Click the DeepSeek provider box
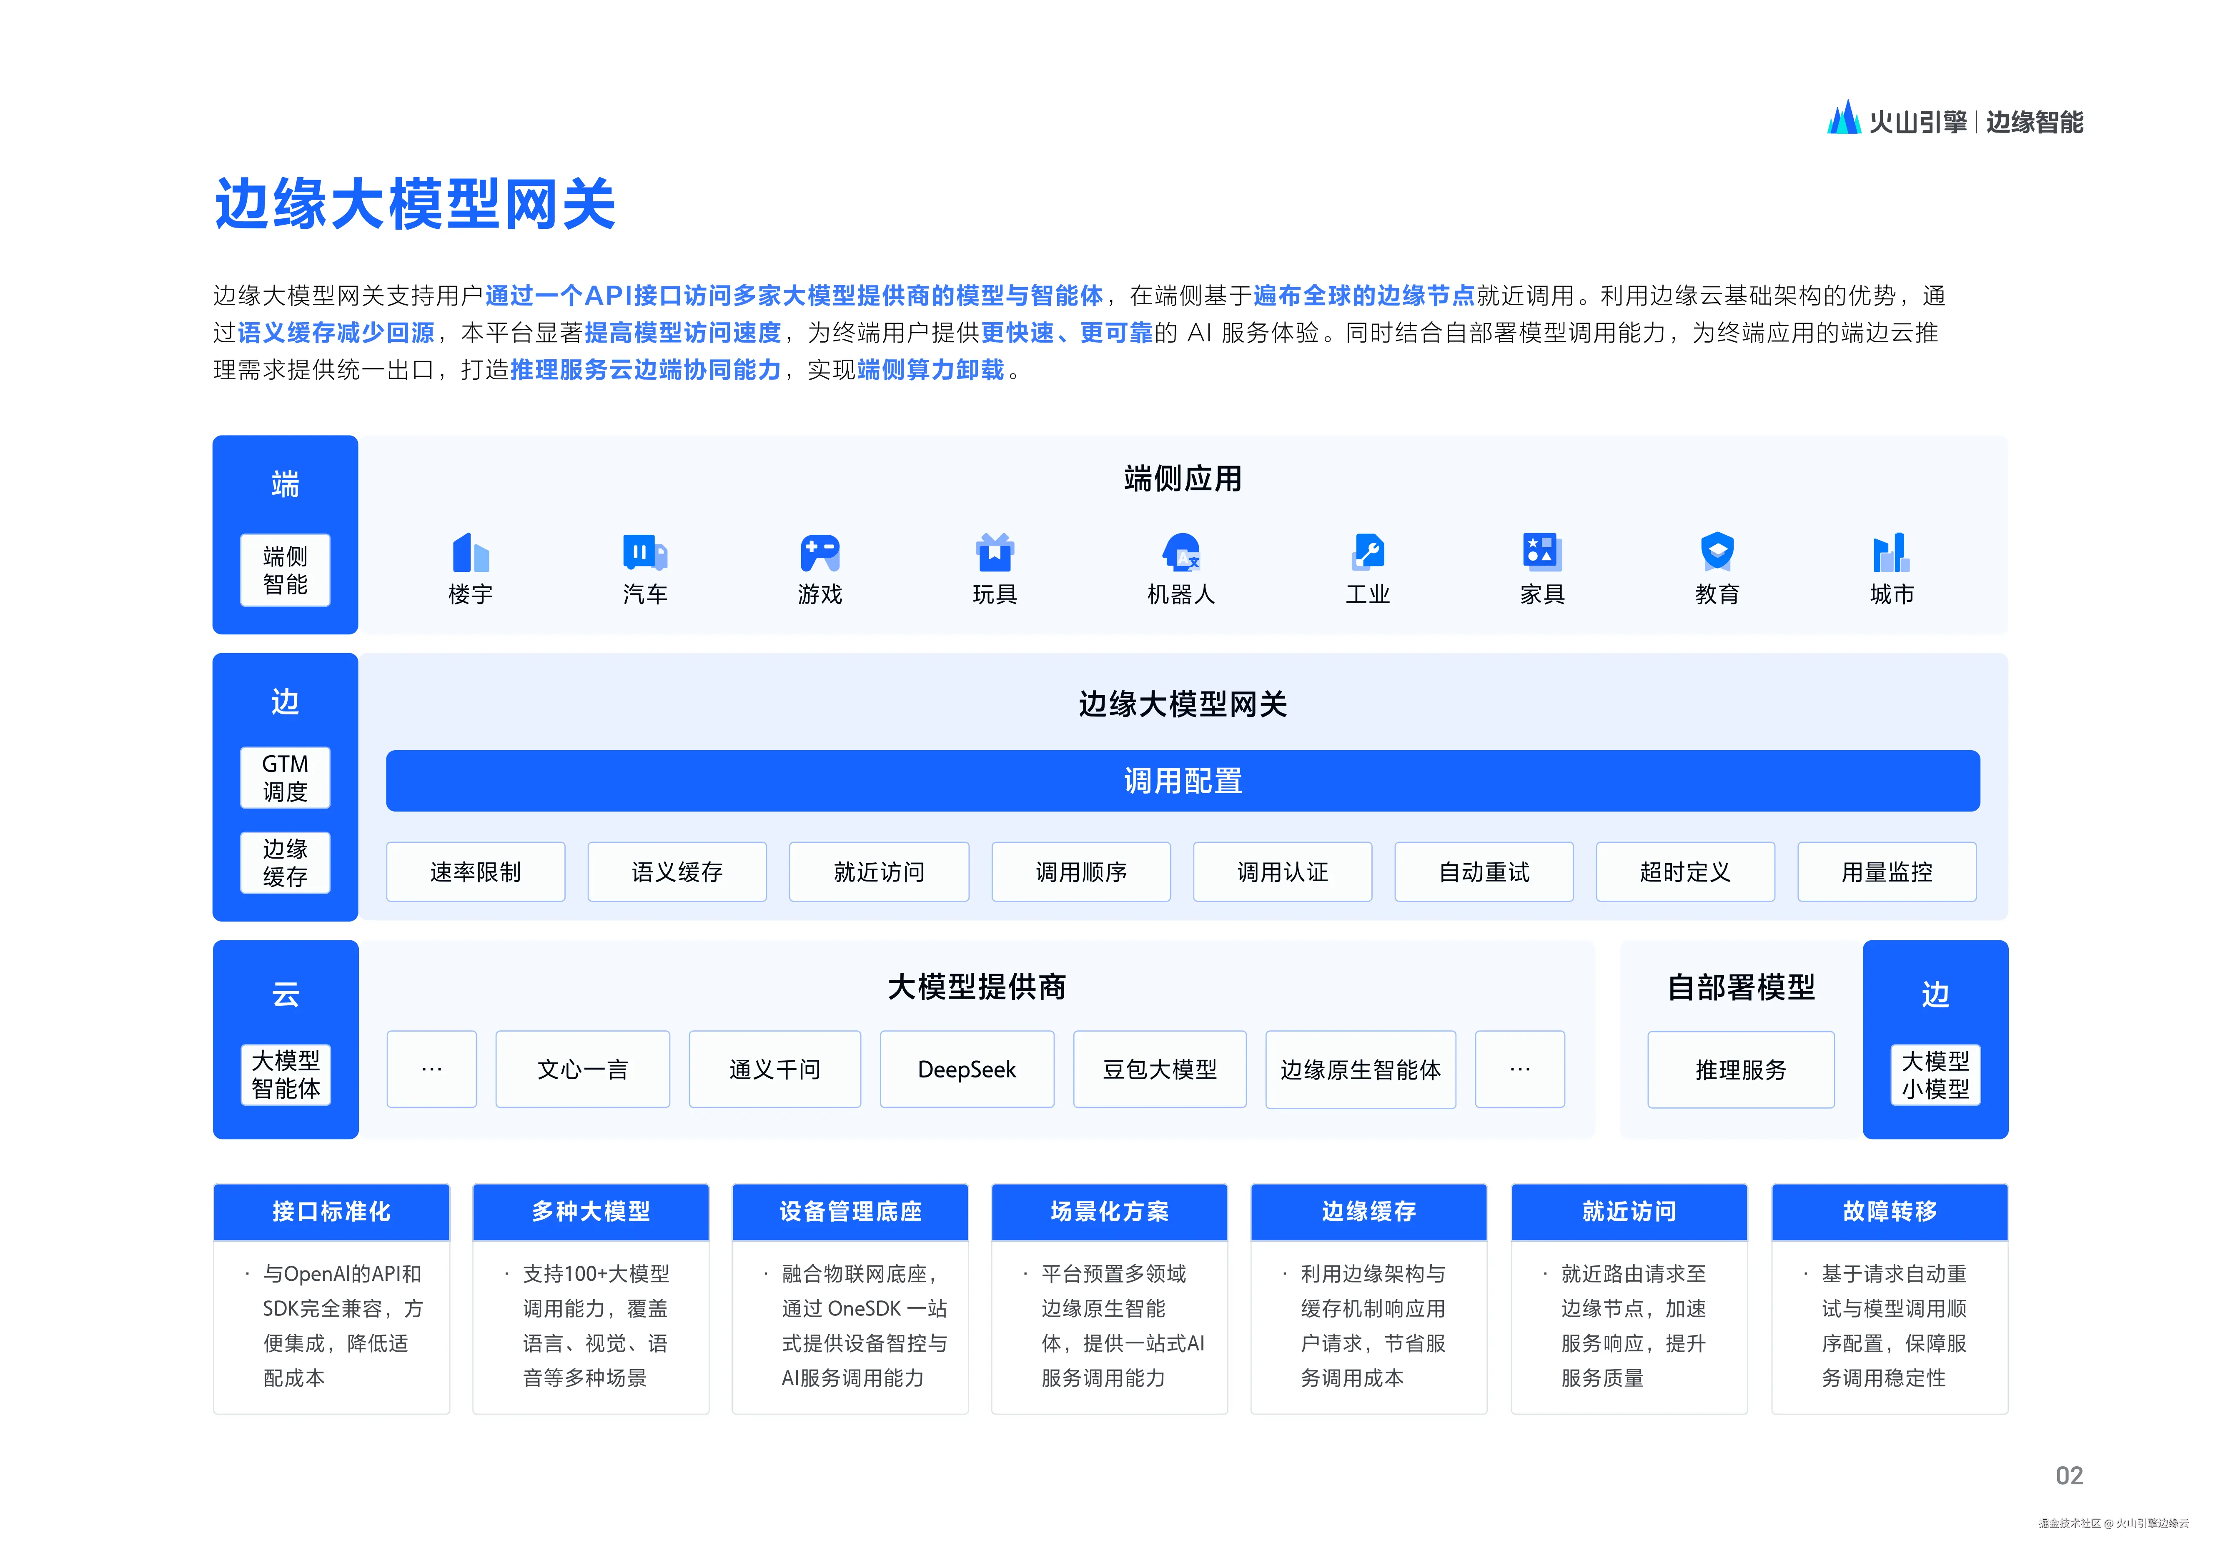The height and width of the screenshot is (1563, 2223). point(966,1069)
